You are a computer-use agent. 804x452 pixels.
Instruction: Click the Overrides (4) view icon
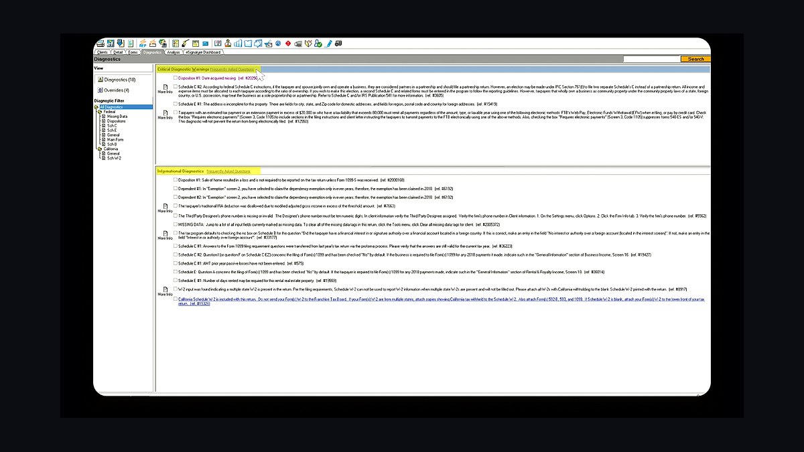click(x=100, y=90)
